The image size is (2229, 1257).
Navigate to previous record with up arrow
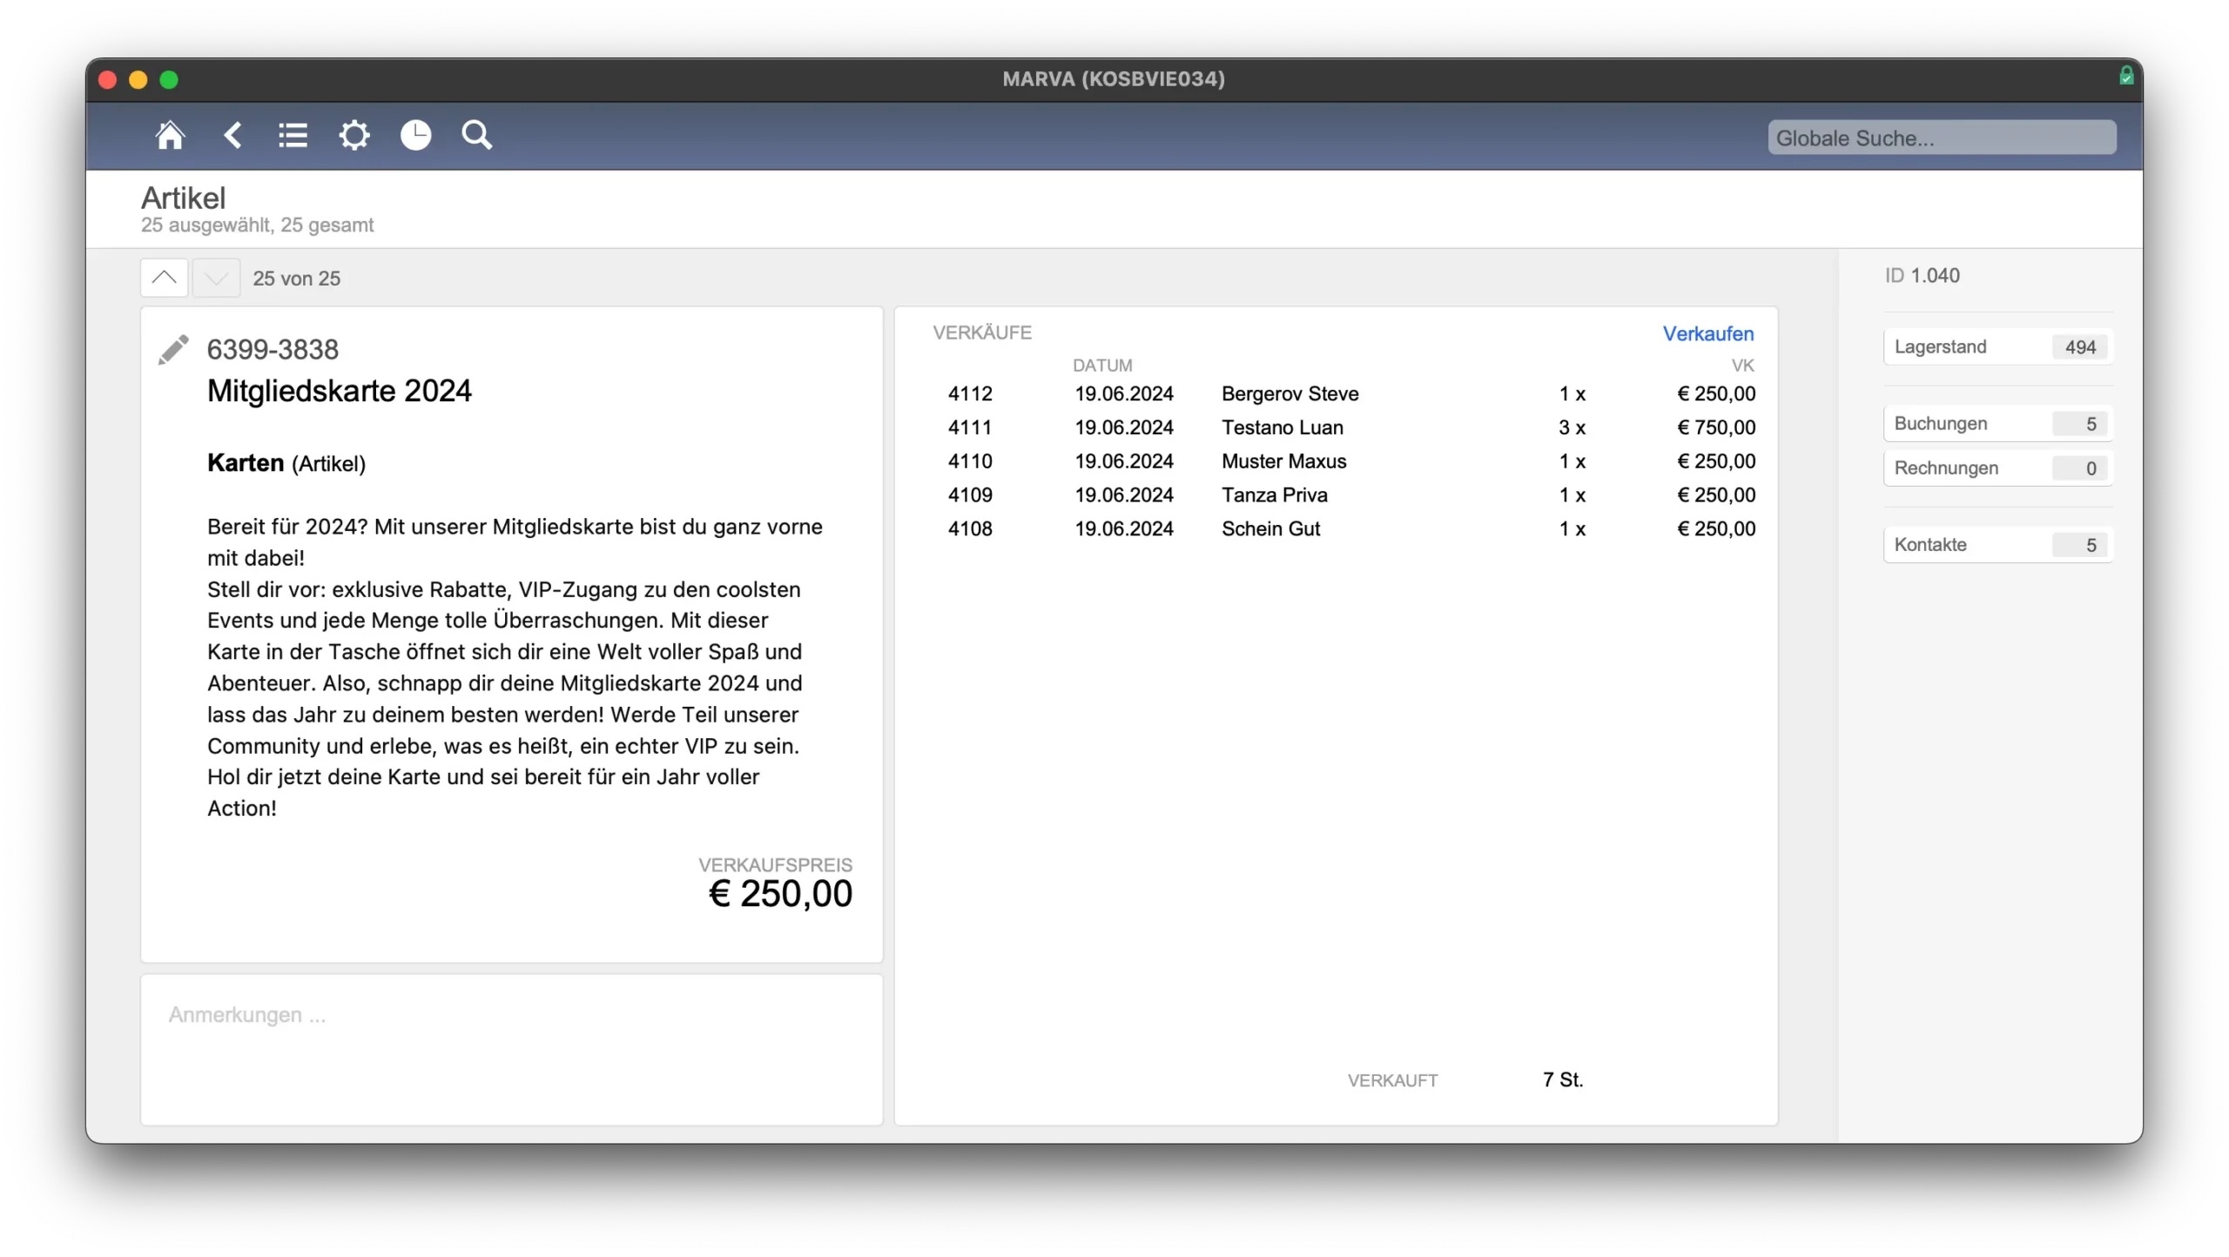pos(164,278)
